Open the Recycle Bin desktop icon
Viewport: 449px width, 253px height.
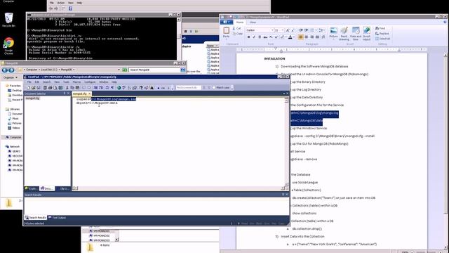[x=8, y=20]
